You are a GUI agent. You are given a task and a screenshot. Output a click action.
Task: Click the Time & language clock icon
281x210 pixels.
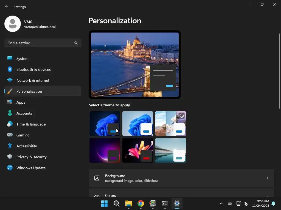[x=10, y=124]
